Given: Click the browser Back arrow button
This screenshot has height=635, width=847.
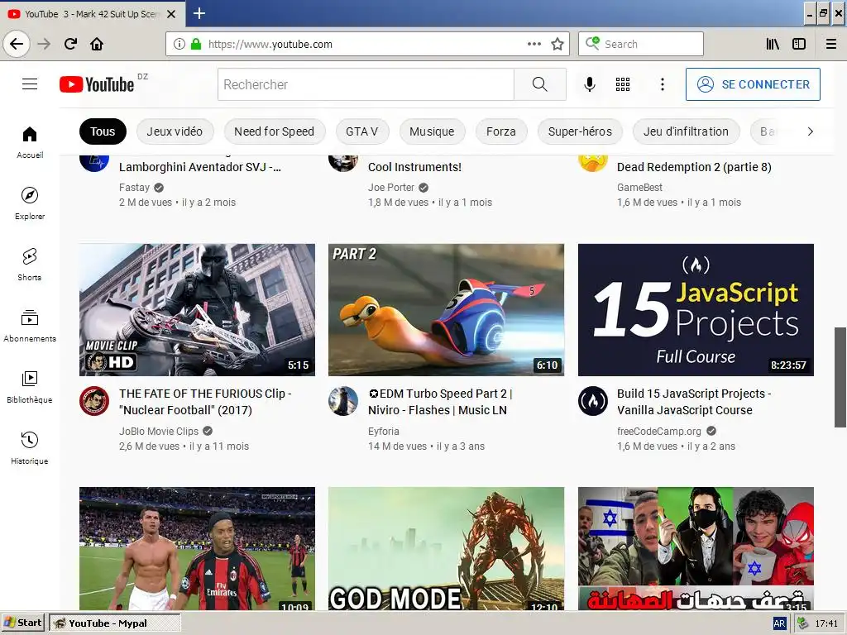Looking at the screenshot, I should coord(17,44).
